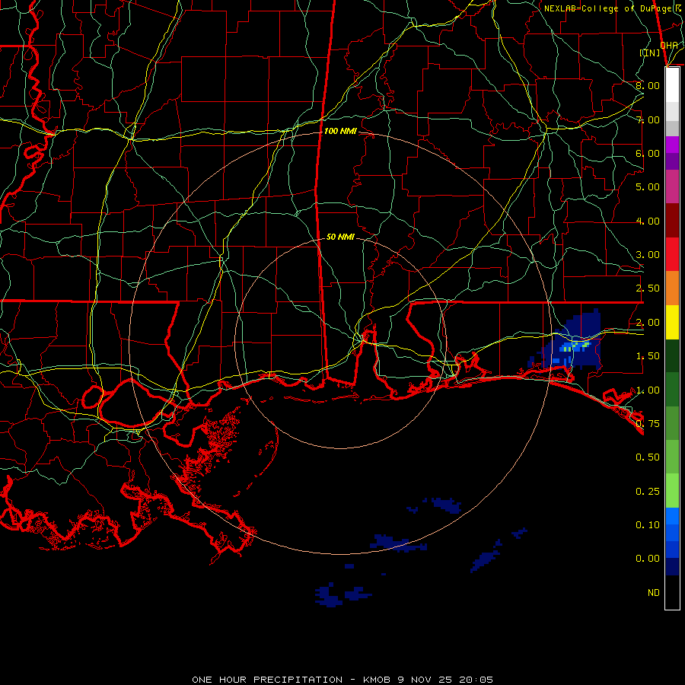This screenshot has width=685, height=685.
Task: Click the "2.00" legend value
Action: [648, 323]
